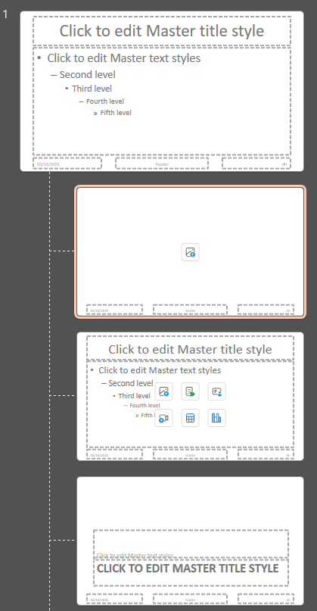Screen dimensions: 317x611
Task: Click 'Click to edit Master text styles' in the content layout
Action: 160,370
